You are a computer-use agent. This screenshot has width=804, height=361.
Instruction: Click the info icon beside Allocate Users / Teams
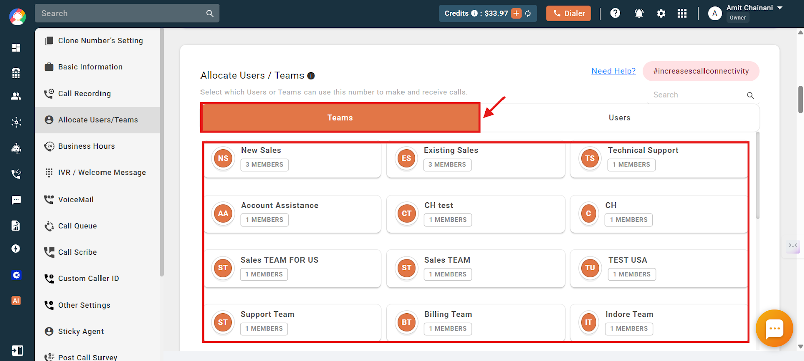(x=311, y=76)
